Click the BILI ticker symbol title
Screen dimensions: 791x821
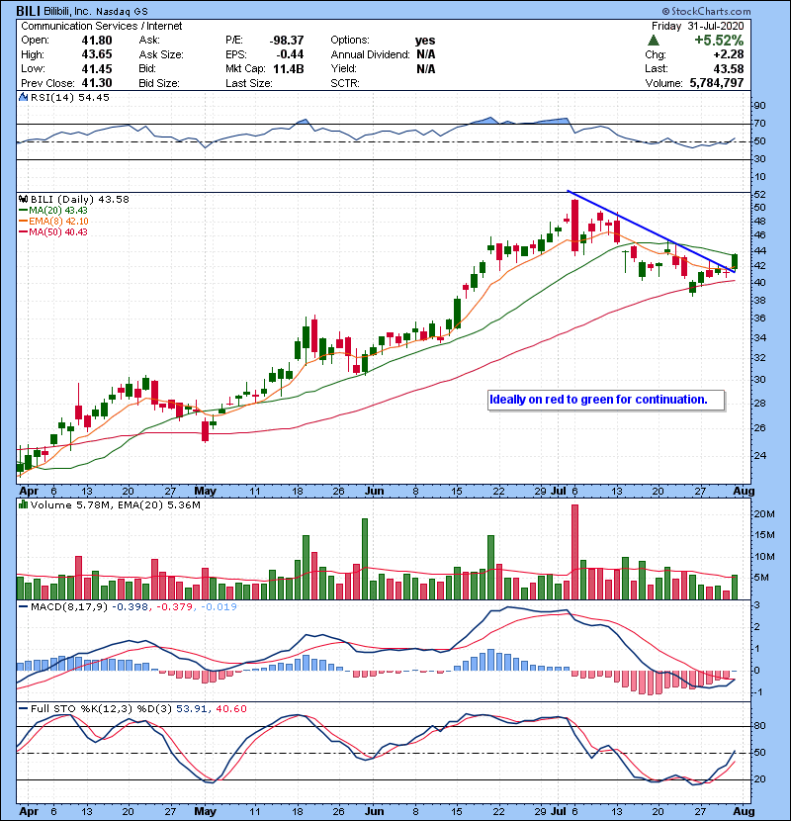pos(28,11)
